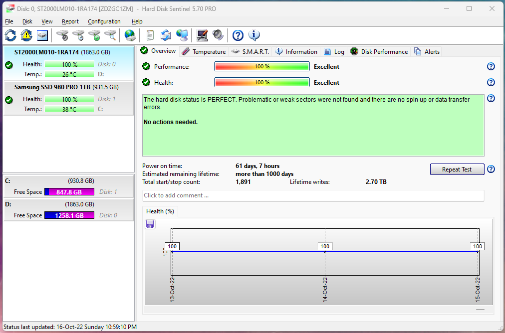This screenshot has width=505, height=333.
Task: Click the help icon beside disk status text
Action: [x=491, y=98]
